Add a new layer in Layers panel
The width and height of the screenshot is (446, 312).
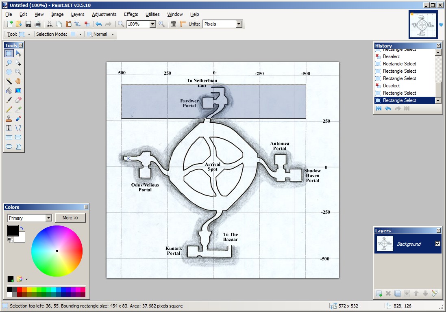click(x=379, y=293)
